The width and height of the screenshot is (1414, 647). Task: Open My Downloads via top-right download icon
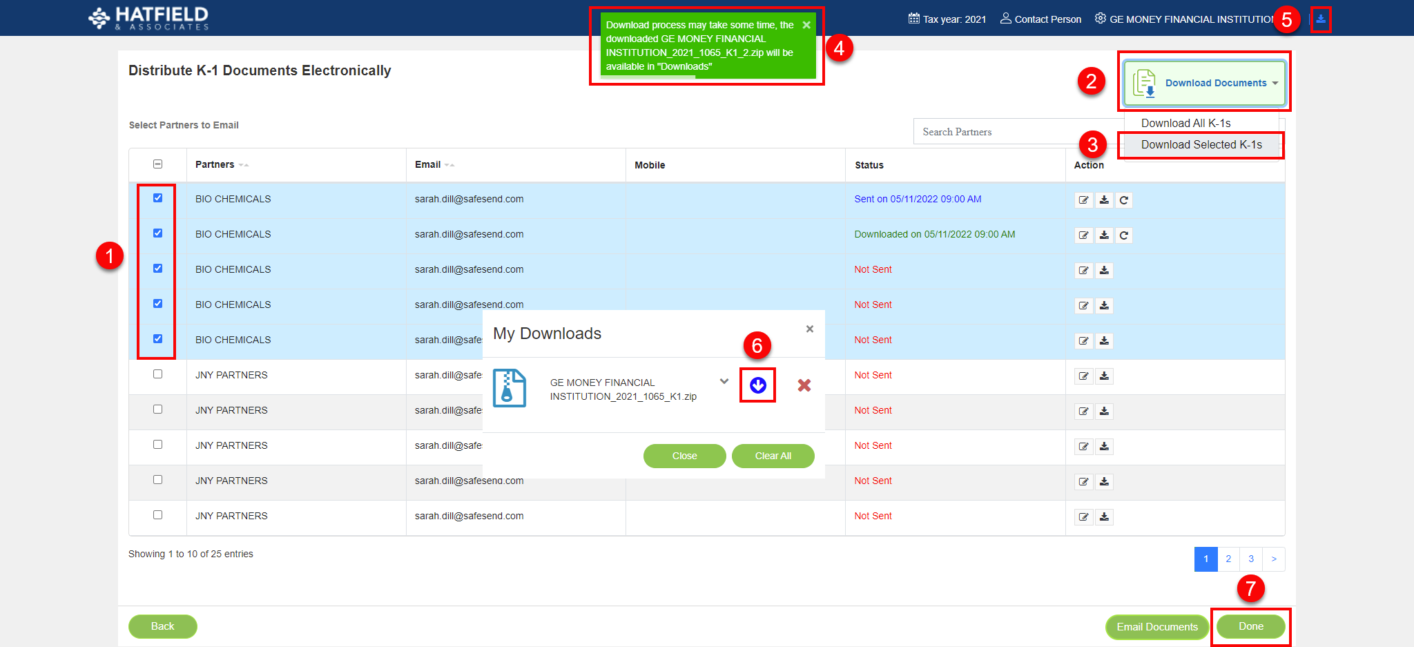(1321, 19)
